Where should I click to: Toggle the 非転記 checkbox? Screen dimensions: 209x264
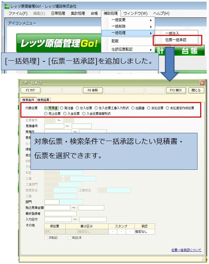[x=46, y=238]
